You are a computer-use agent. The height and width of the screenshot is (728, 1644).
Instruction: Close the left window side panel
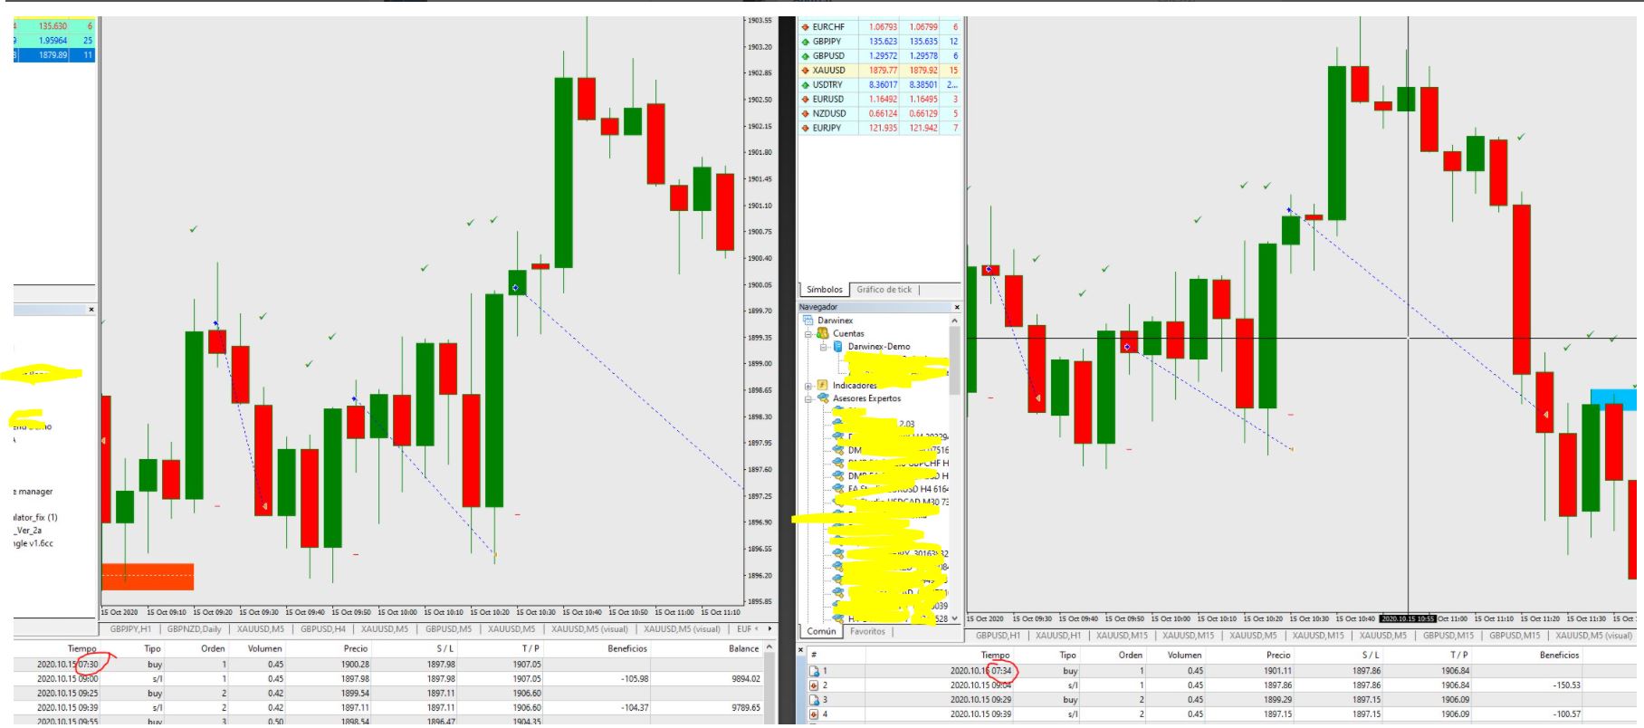91,310
